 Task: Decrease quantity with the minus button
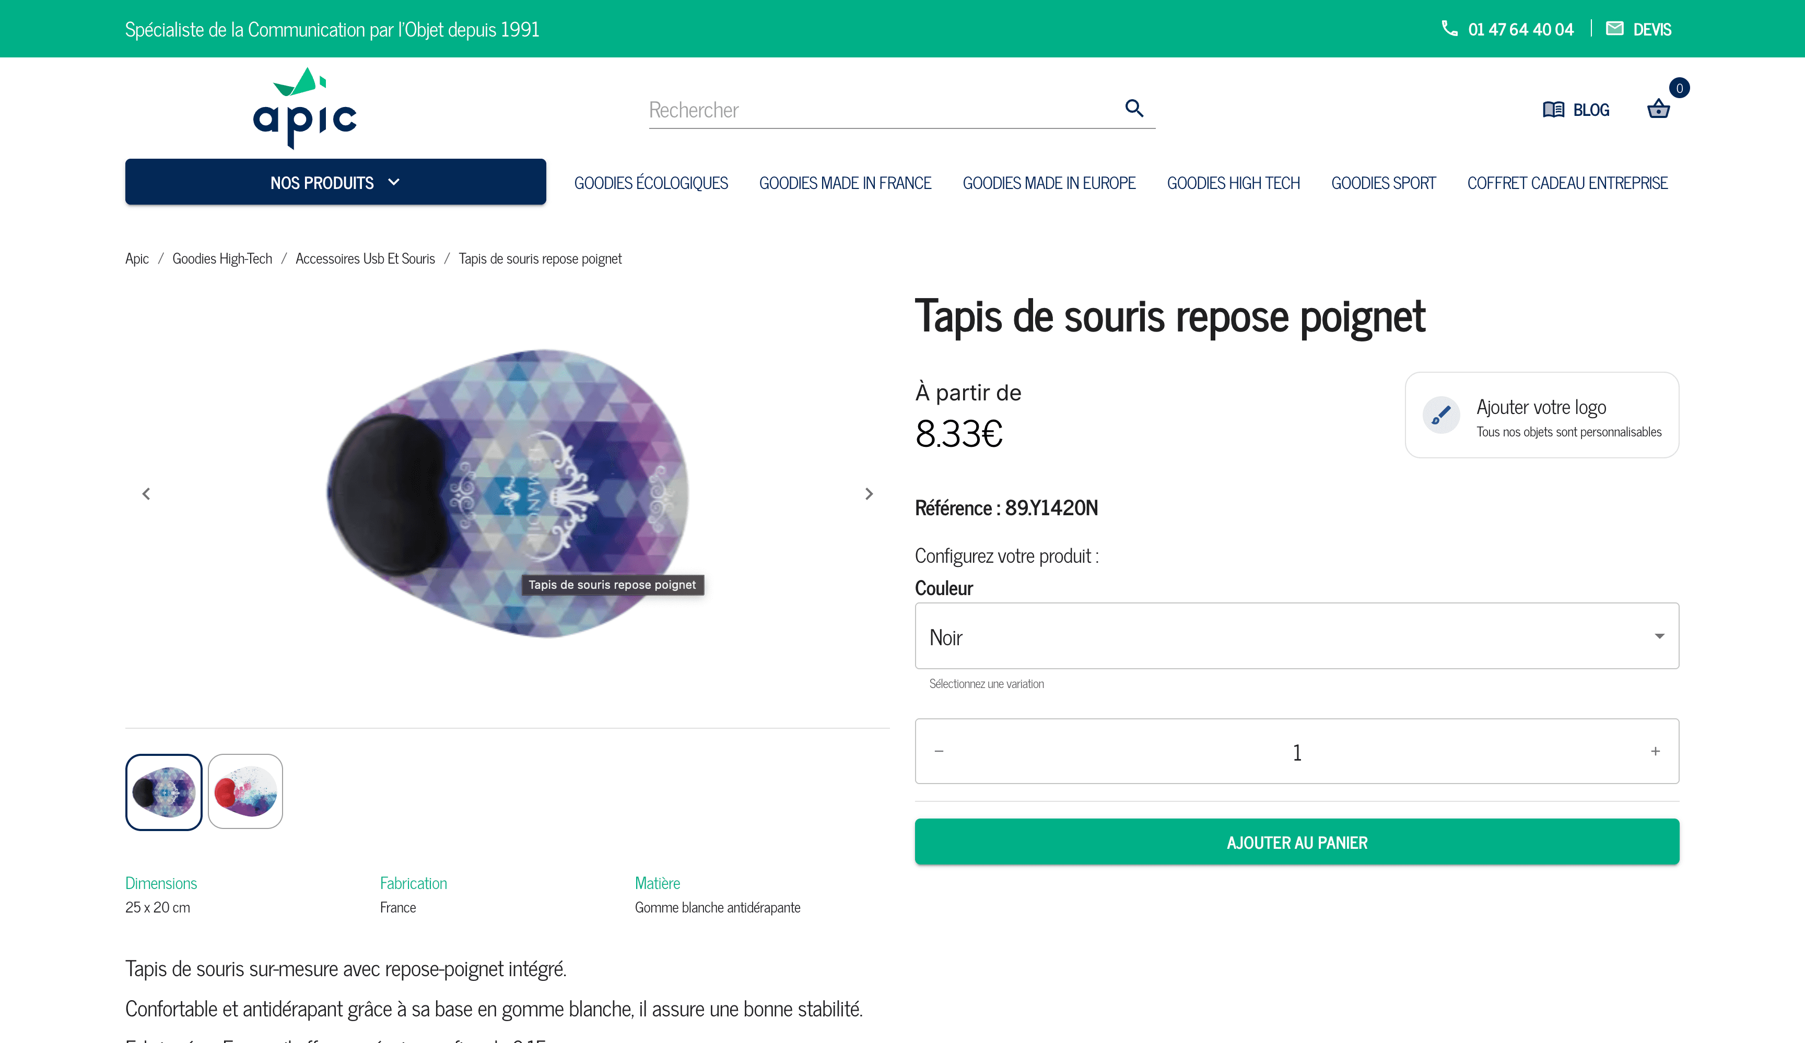tap(939, 751)
